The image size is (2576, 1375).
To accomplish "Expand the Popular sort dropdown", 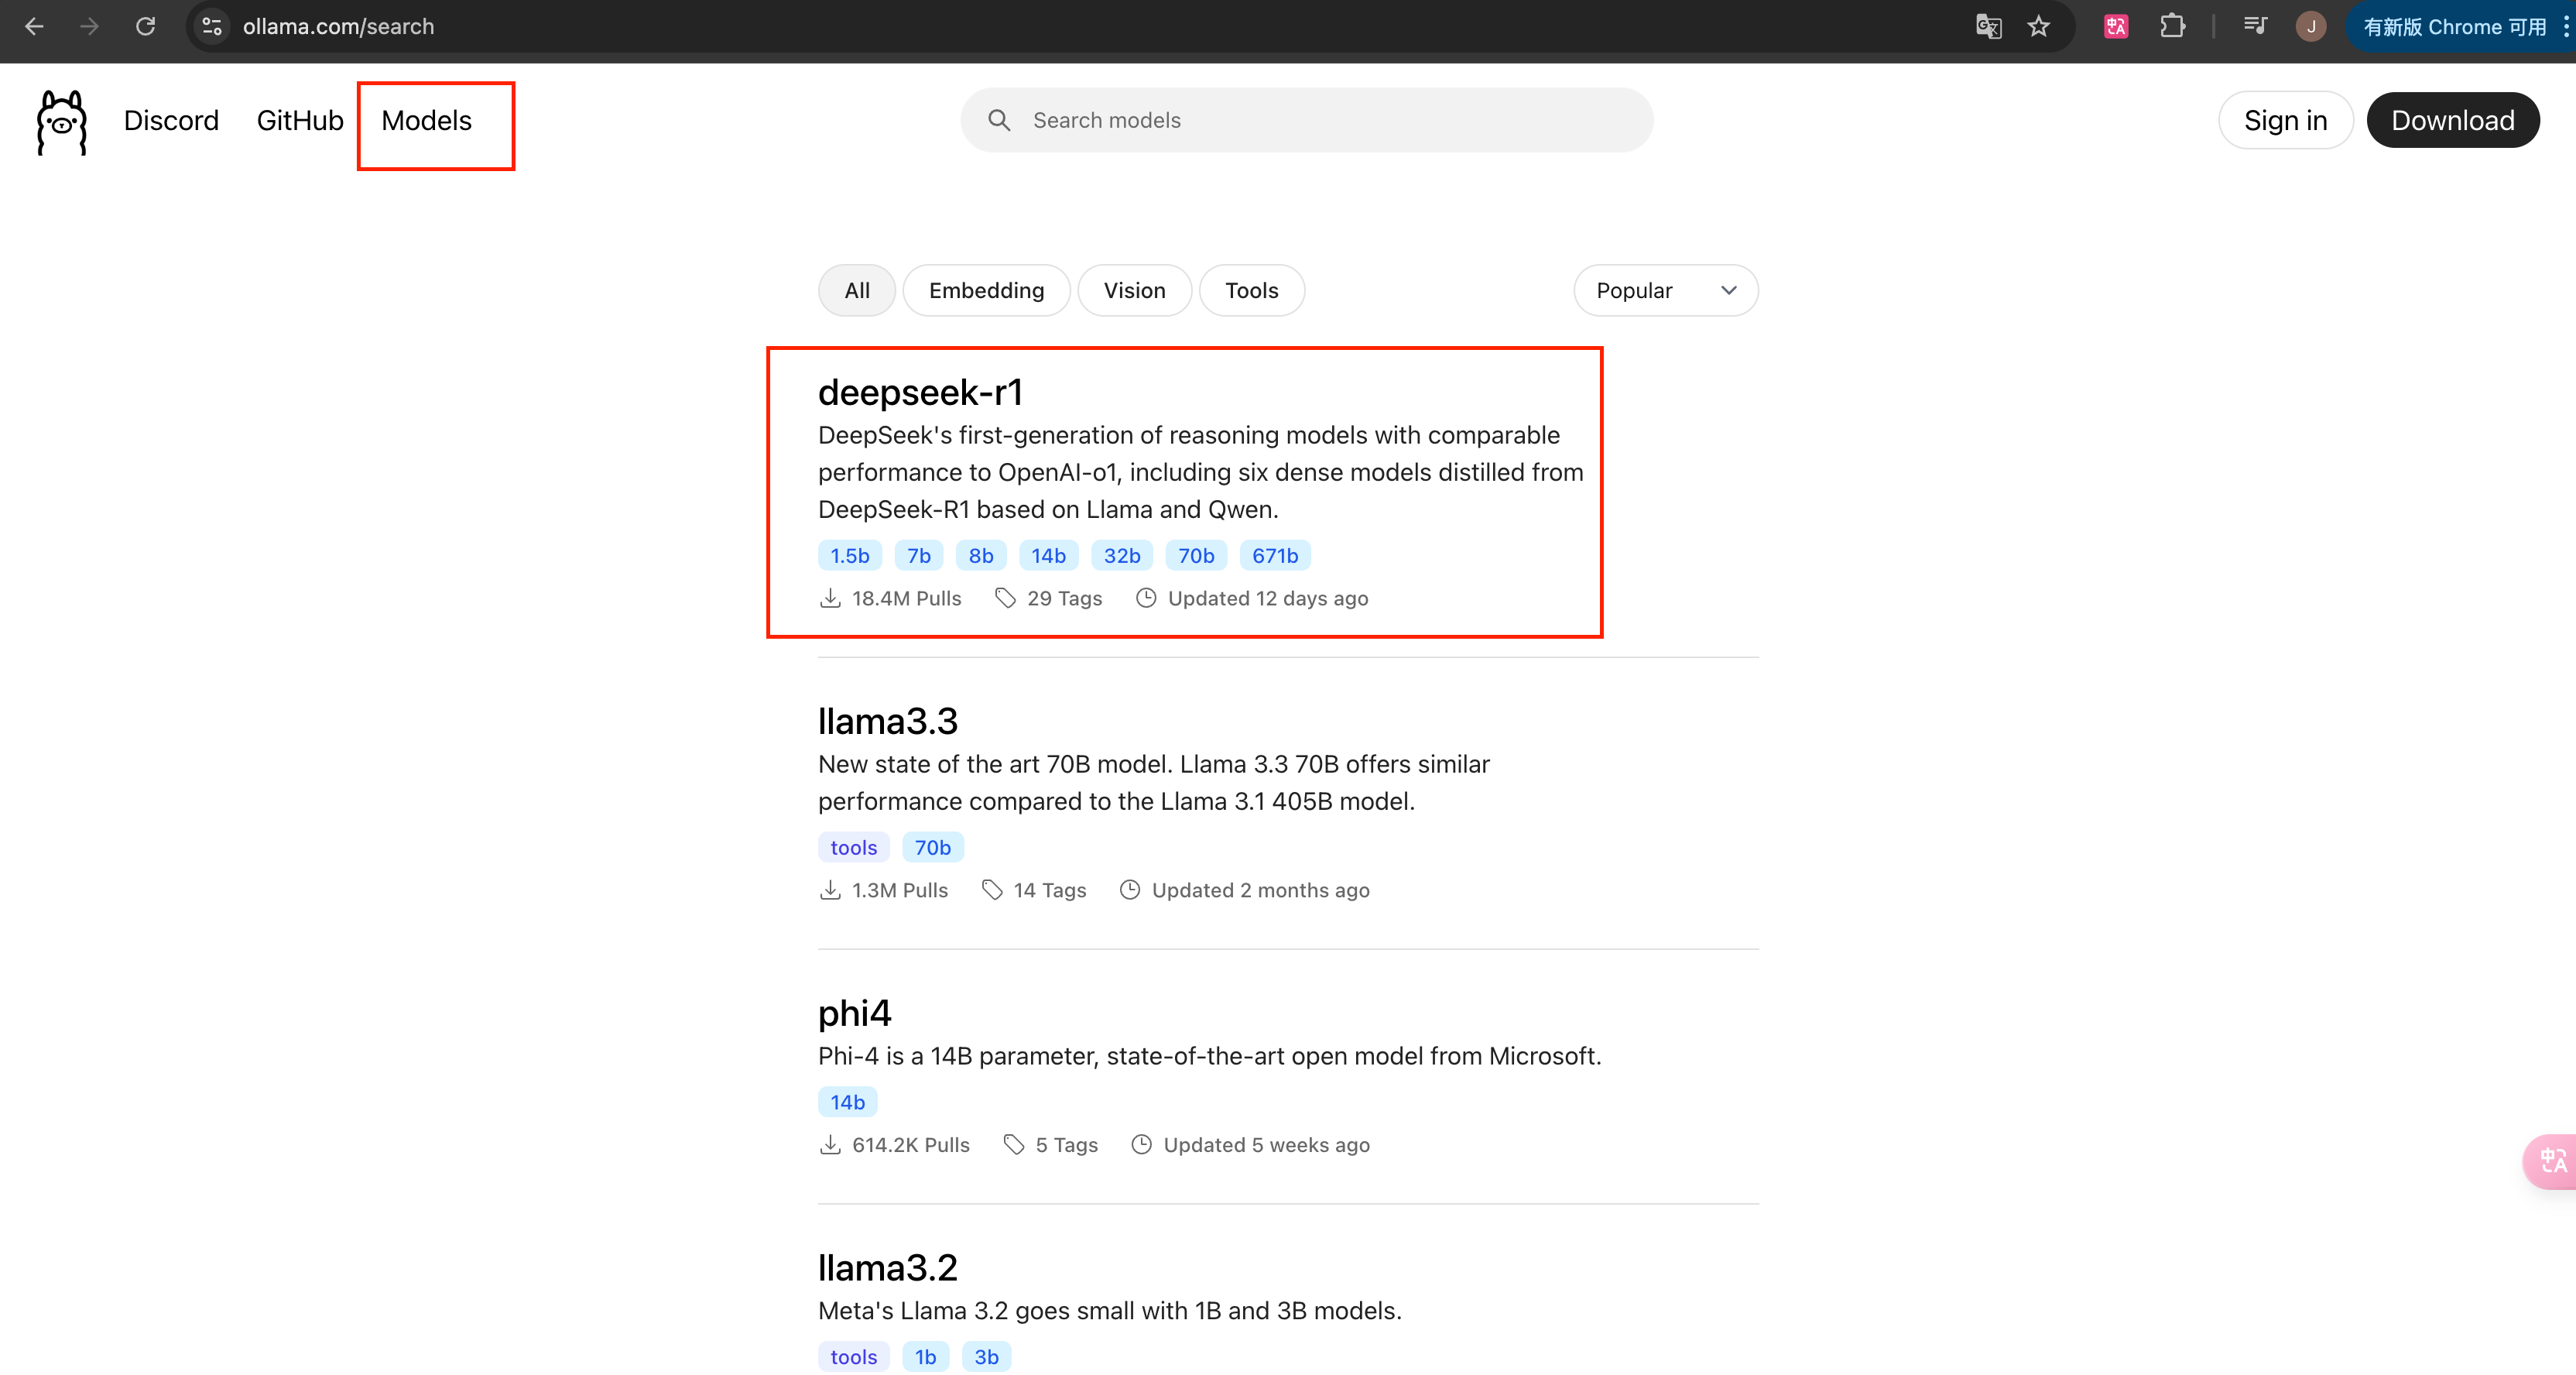I will point(1665,290).
